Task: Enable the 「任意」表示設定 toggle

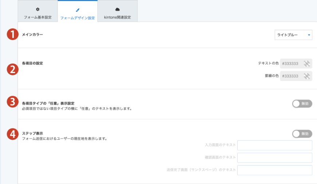Action: [302, 104]
